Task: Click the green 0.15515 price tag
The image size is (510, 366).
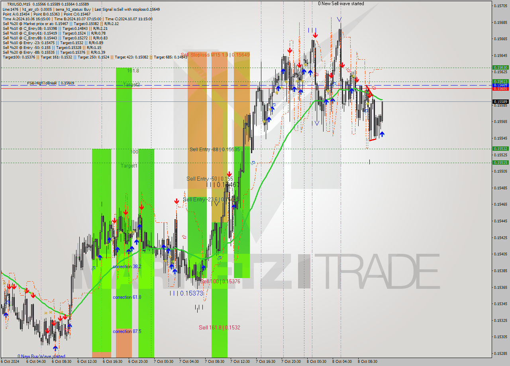Action: coord(500,163)
